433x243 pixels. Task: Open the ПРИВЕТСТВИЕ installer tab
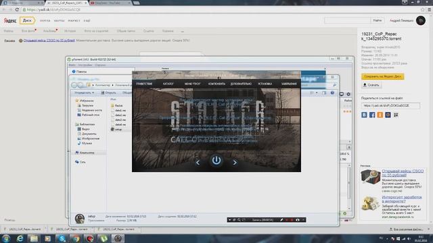point(144,84)
